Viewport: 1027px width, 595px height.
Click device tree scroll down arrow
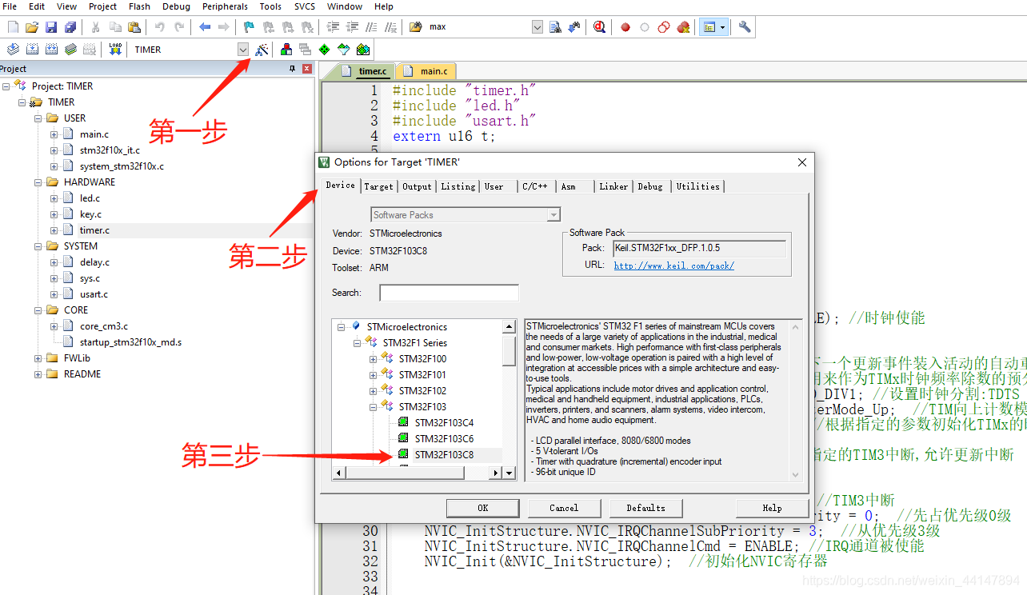coord(509,473)
